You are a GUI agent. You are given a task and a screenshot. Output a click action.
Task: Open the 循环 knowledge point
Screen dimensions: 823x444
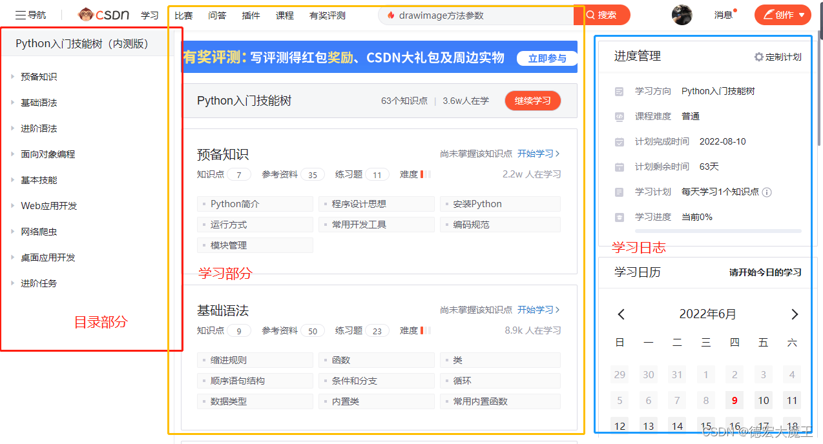point(500,381)
